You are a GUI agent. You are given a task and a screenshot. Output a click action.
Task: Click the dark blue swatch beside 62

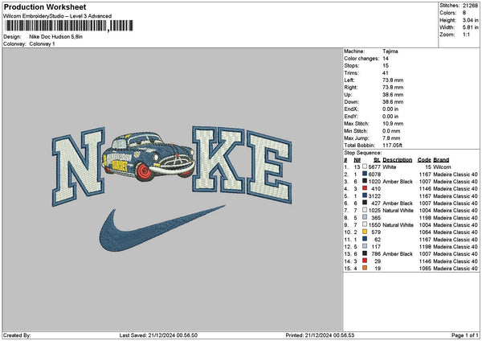point(365,239)
